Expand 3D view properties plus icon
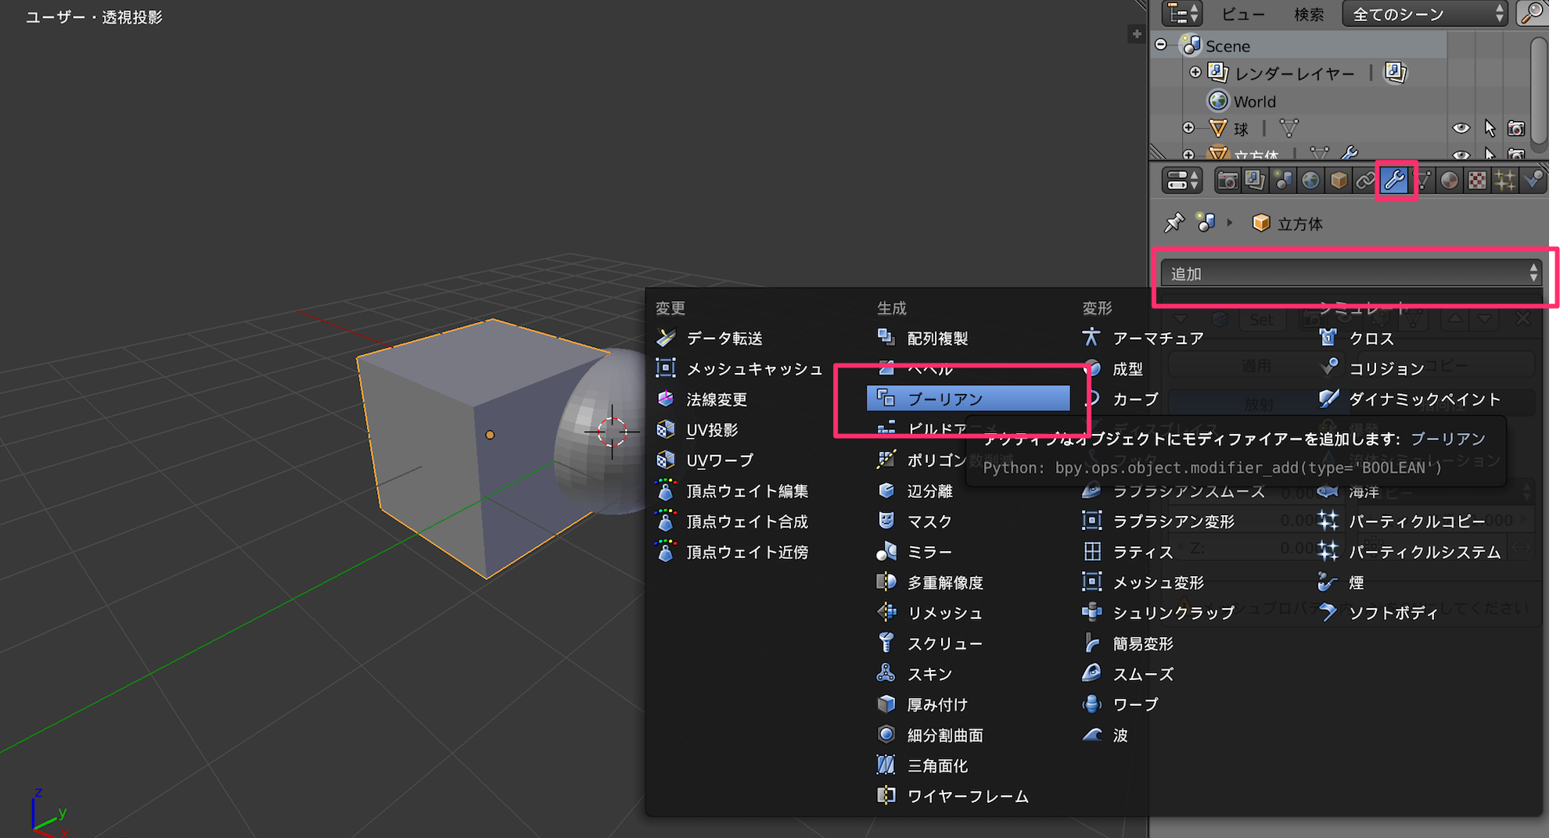Image resolution: width=1560 pixels, height=838 pixels. (1137, 34)
